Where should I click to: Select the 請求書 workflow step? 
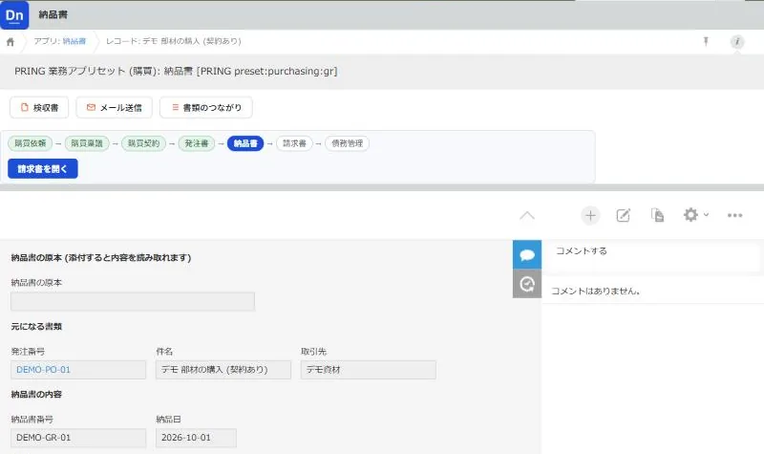[x=294, y=143]
